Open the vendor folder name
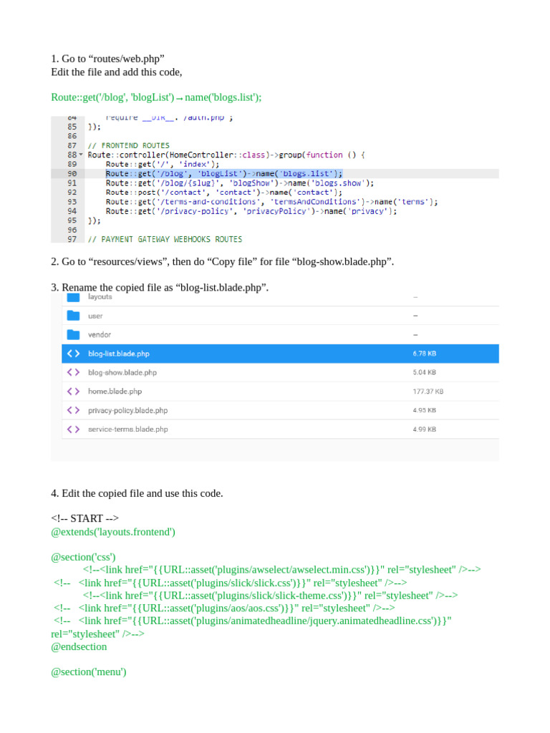The height and width of the screenshot is (733, 550). 100,335
